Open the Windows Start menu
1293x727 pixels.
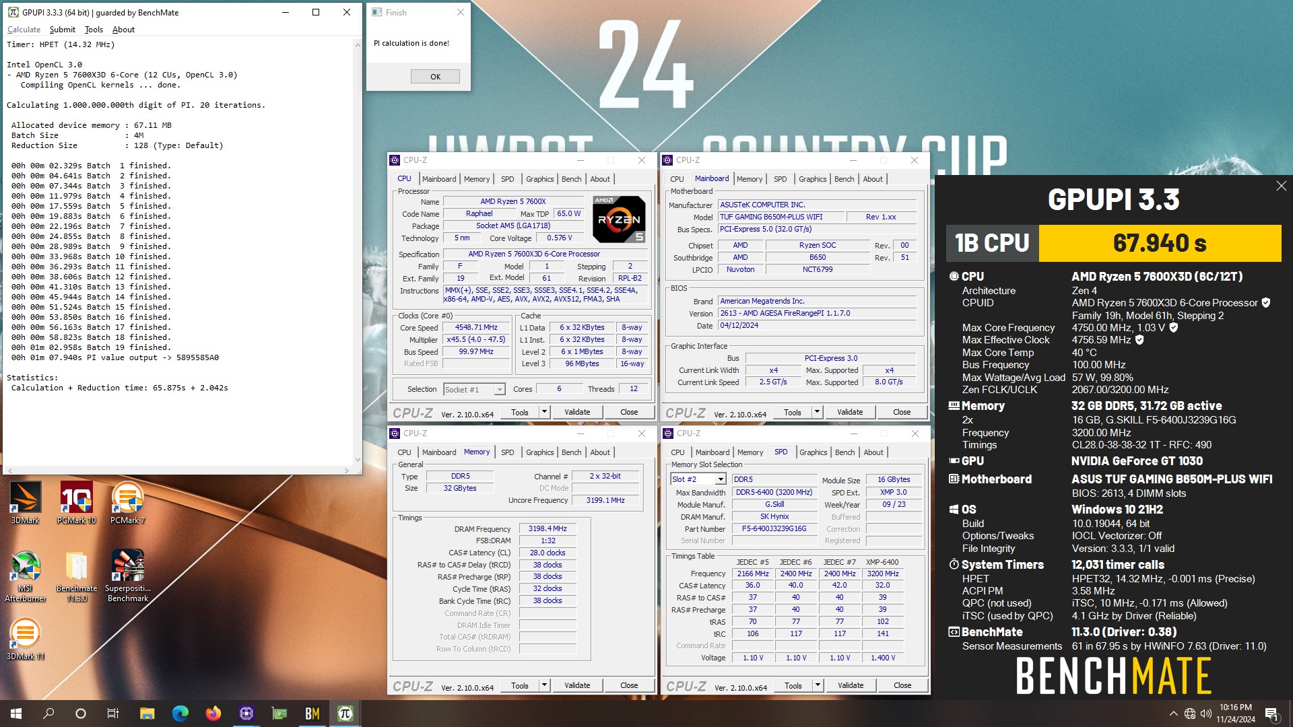[16, 714]
